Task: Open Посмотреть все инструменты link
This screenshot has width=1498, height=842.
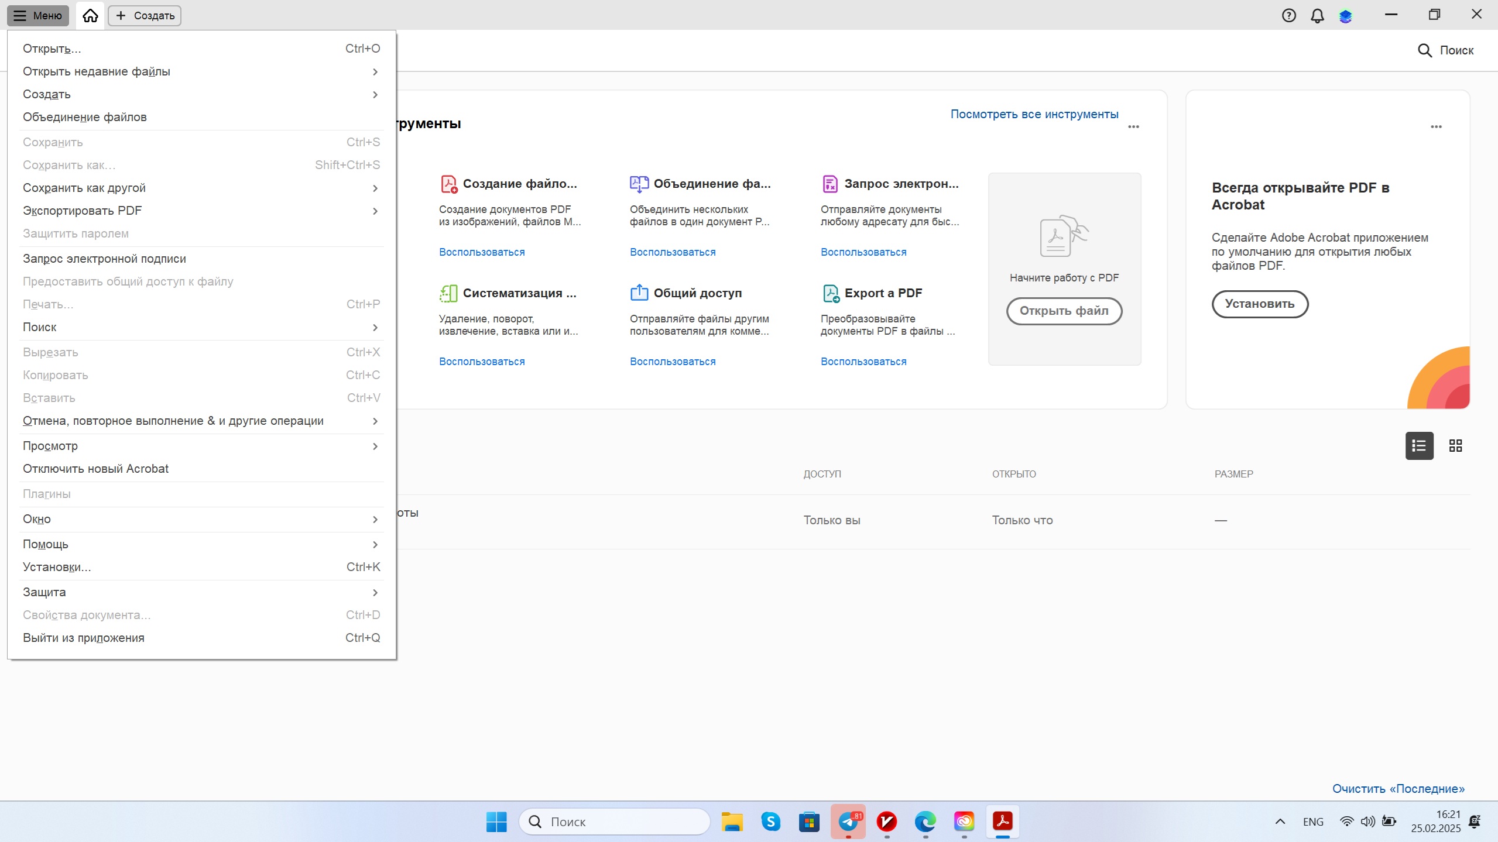Action: point(1034,114)
